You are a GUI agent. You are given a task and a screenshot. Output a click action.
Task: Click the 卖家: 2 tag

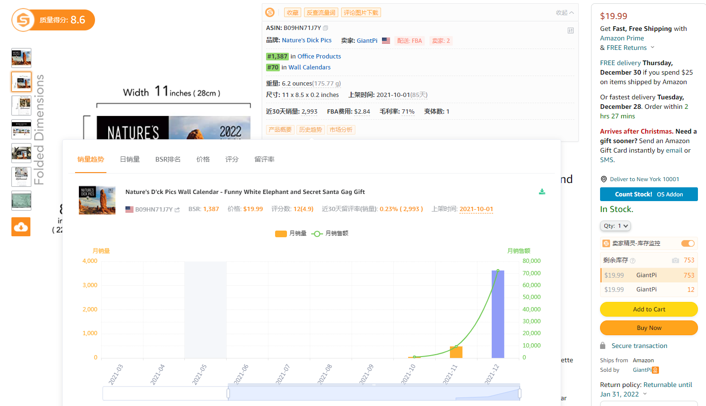(x=441, y=41)
